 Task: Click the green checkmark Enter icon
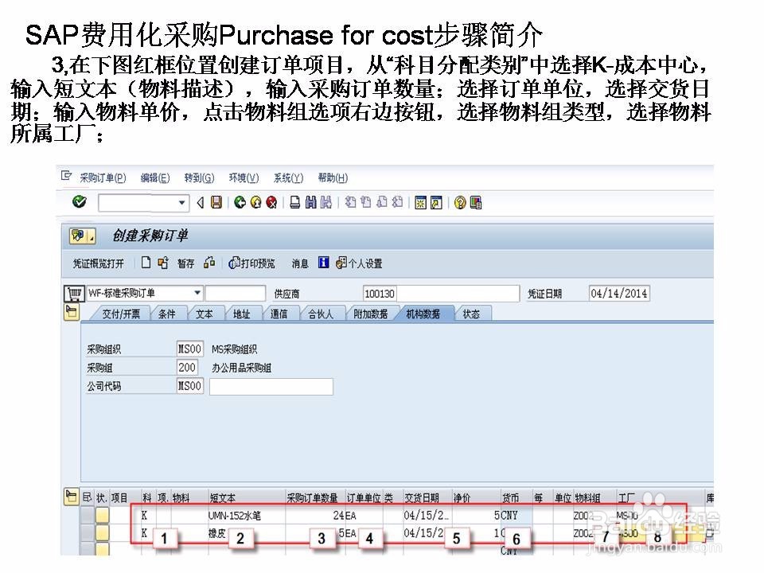coord(80,201)
